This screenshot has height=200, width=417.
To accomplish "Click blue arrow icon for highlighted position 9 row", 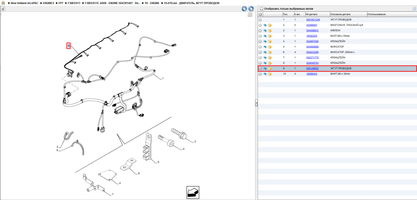I will click(265, 68).
